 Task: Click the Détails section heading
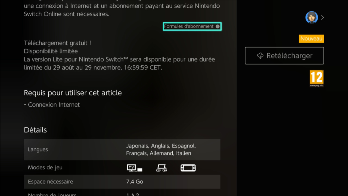point(35,130)
